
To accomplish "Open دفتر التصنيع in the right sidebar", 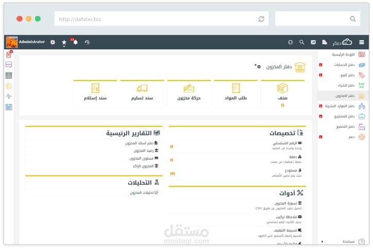I will pos(343,127).
